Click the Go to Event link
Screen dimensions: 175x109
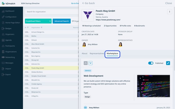tap(75, 3)
